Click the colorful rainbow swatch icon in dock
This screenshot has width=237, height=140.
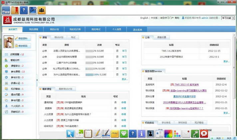(168, 134)
